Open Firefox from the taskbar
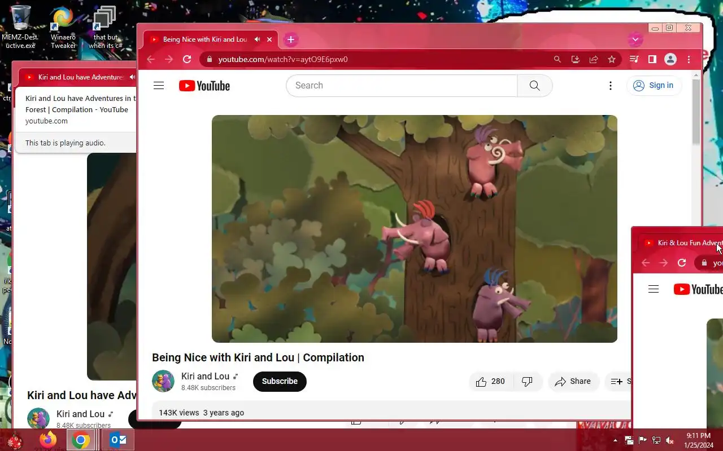 [48, 440]
